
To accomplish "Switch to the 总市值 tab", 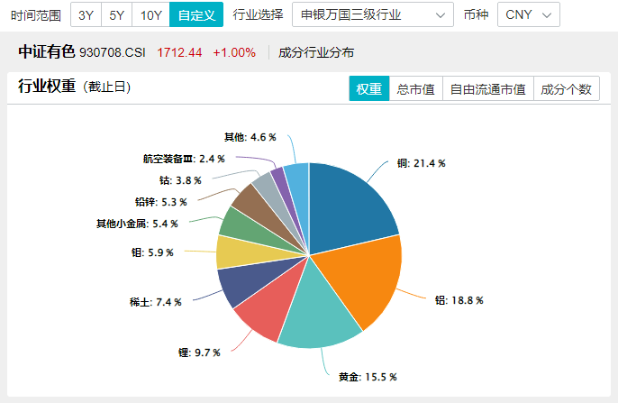I will click(415, 89).
